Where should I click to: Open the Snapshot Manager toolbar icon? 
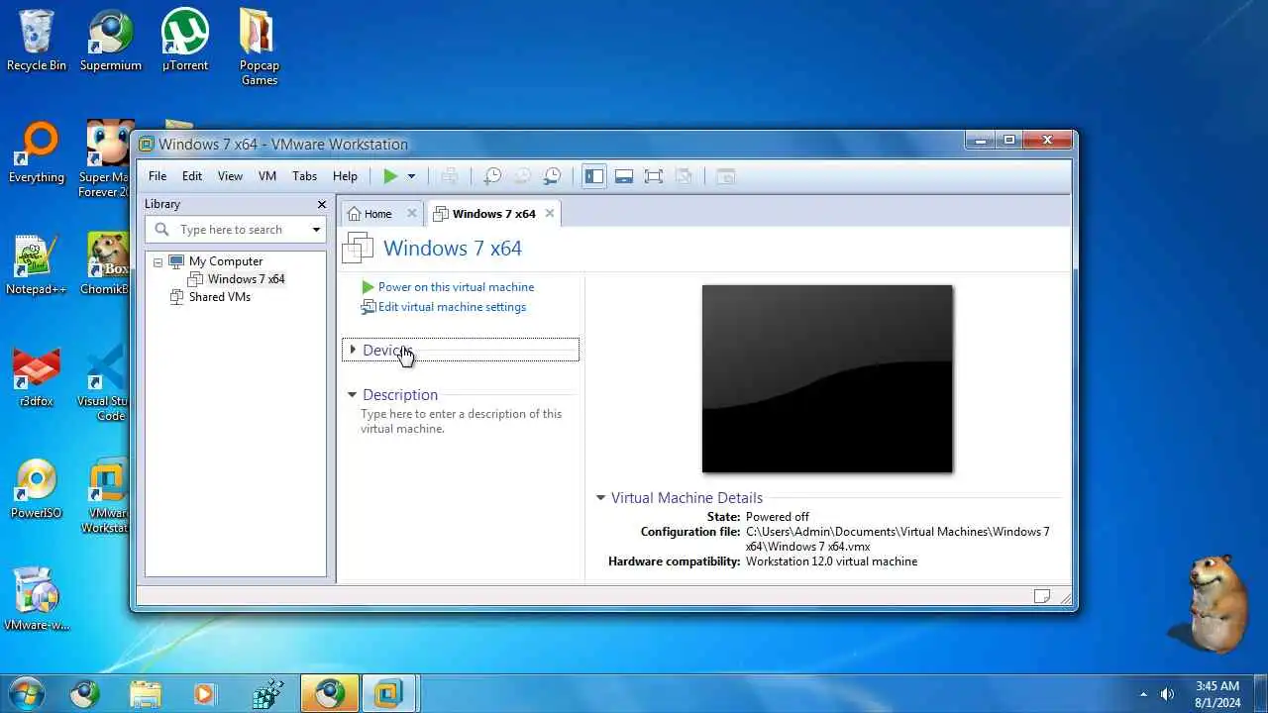point(552,176)
